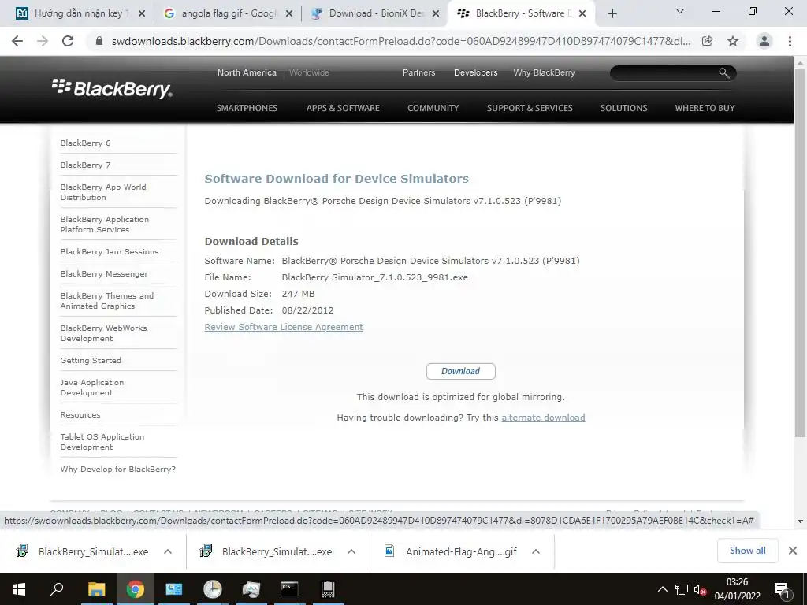
Task: Click the forward navigation arrow
Action: pos(43,41)
